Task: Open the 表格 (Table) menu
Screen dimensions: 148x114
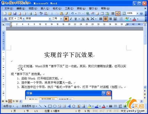Action: click(81, 9)
